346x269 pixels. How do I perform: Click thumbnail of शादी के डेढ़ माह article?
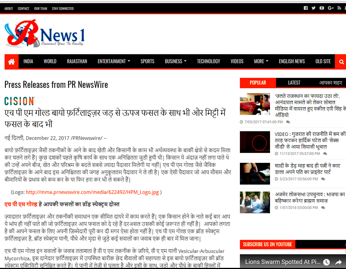[255, 174]
